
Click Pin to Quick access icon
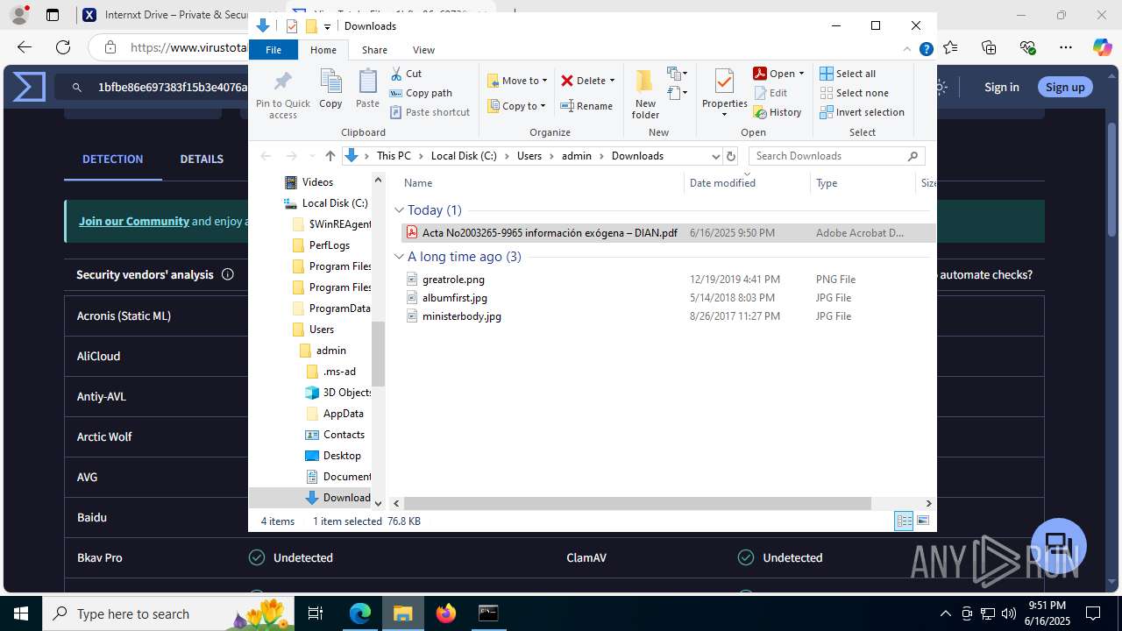[x=282, y=95]
